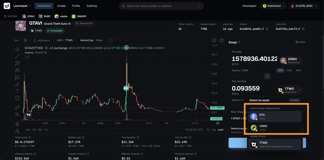Open the emoji icons tool
324x160 pixels.
[17, 98]
